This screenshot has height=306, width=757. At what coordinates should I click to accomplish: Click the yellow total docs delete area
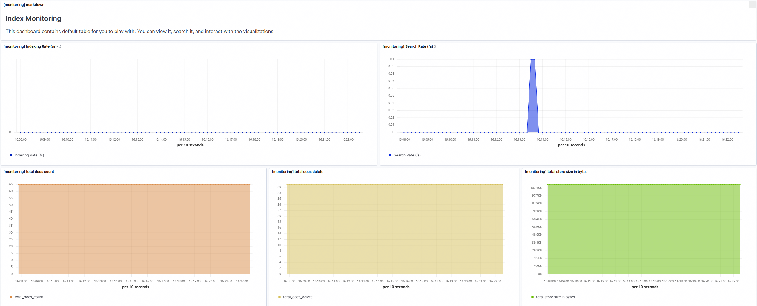(x=395, y=229)
